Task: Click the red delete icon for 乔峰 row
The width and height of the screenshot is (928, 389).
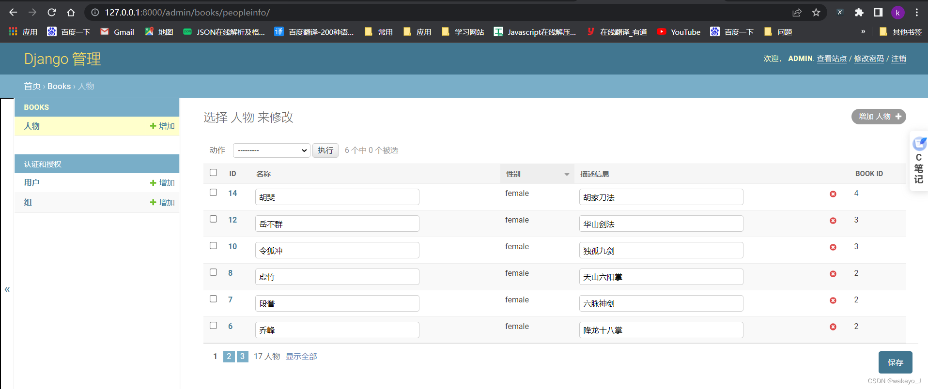Action: tap(833, 327)
